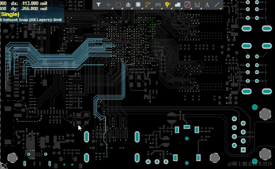The image size is (275, 169).
Task: Open the Selection Filter funnel icon
Action: point(99,5)
